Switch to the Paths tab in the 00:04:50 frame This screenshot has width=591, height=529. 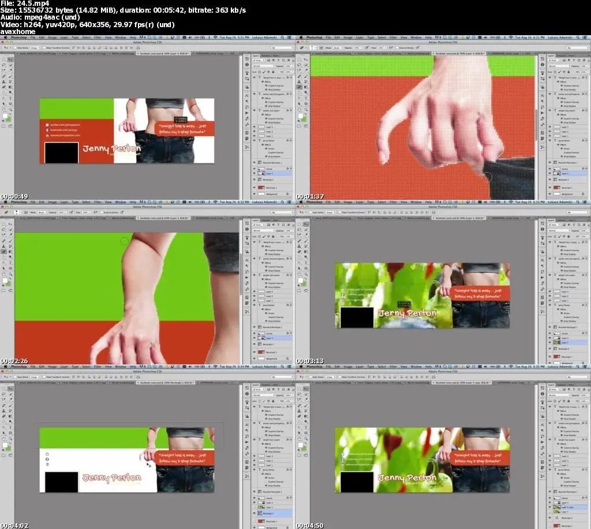(x=571, y=385)
